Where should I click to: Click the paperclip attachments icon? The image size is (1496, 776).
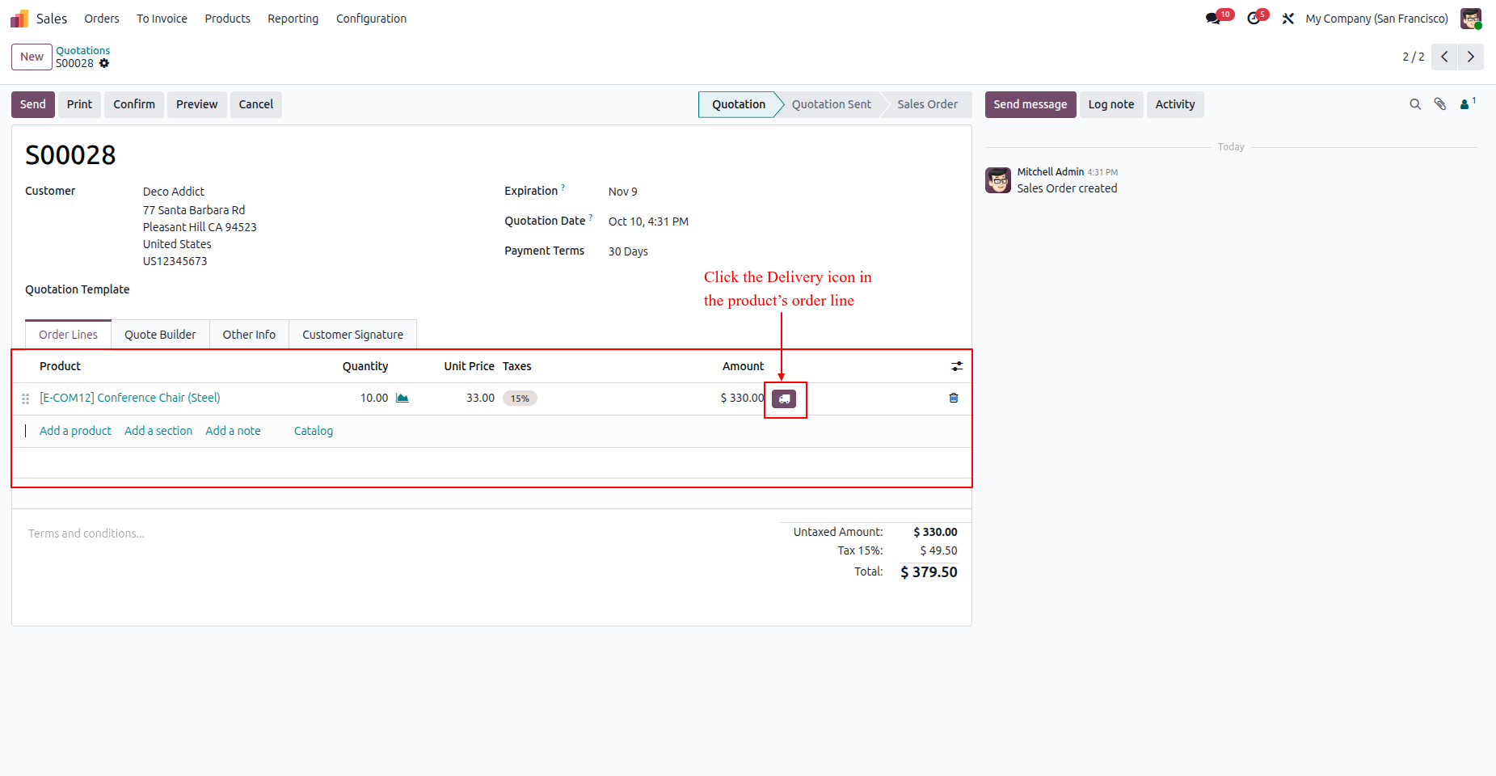click(1440, 104)
